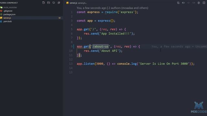Viewport: 207px width, 116px height.
Task: Open the server.js editor tab
Action: pos(73,3)
